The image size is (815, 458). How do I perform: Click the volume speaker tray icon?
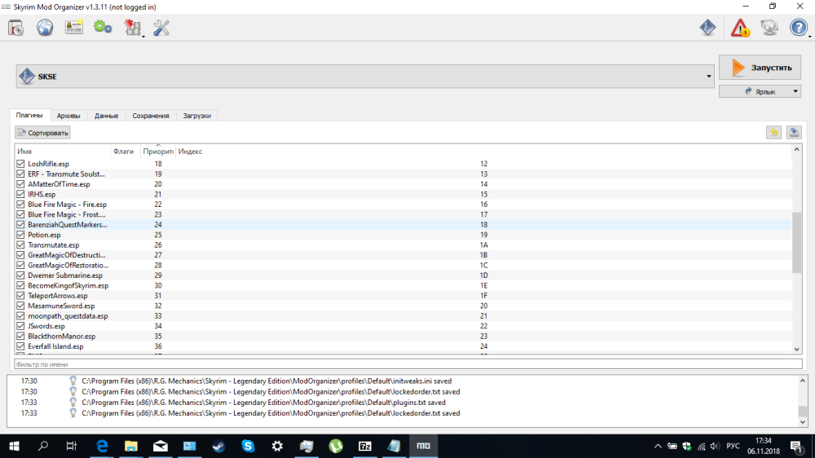tap(716, 446)
